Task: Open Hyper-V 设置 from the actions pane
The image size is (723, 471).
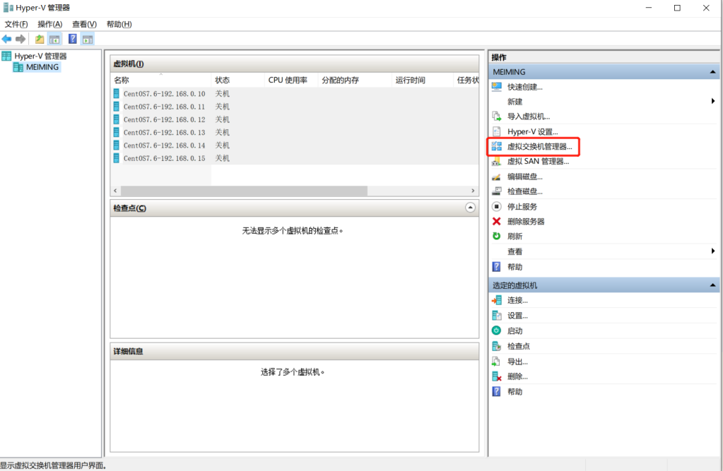Action: coord(533,132)
